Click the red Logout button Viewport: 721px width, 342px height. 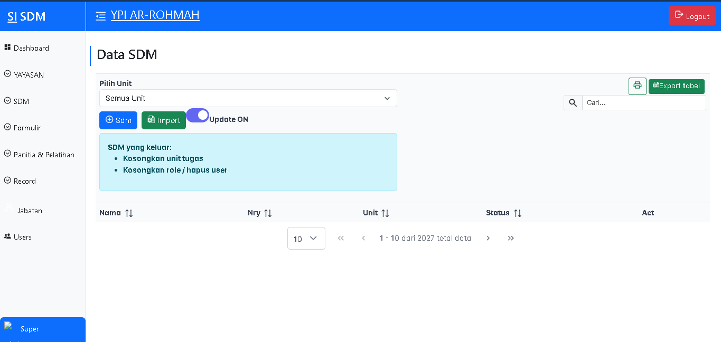coord(691,16)
